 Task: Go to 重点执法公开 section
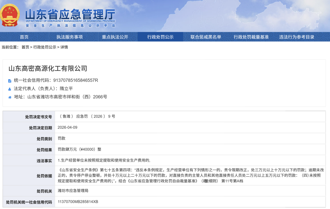click(115, 37)
